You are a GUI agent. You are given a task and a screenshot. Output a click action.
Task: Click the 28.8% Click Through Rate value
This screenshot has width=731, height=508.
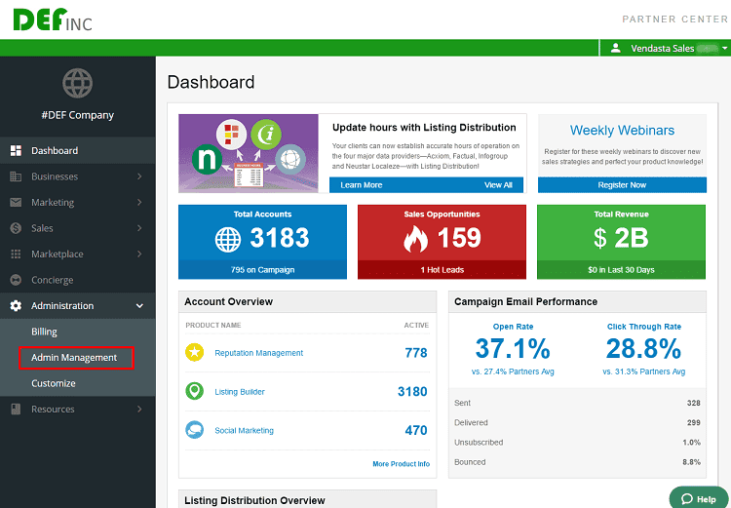click(644, 348)
